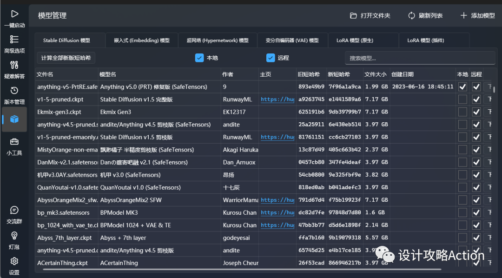The width and height of the screenshot is (502, 278).
Task: Click the folder icon beside 打开文件夹
Action: point(355,15)
